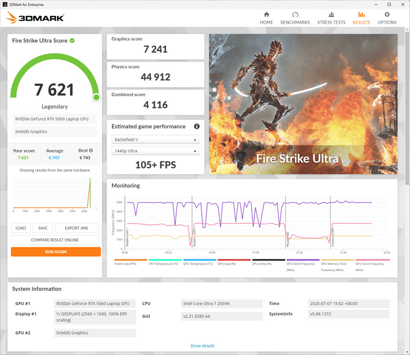Click the Physics test marker in Monitoring
The height and width of the screenshot is (355, 410).
pos(288,239)
